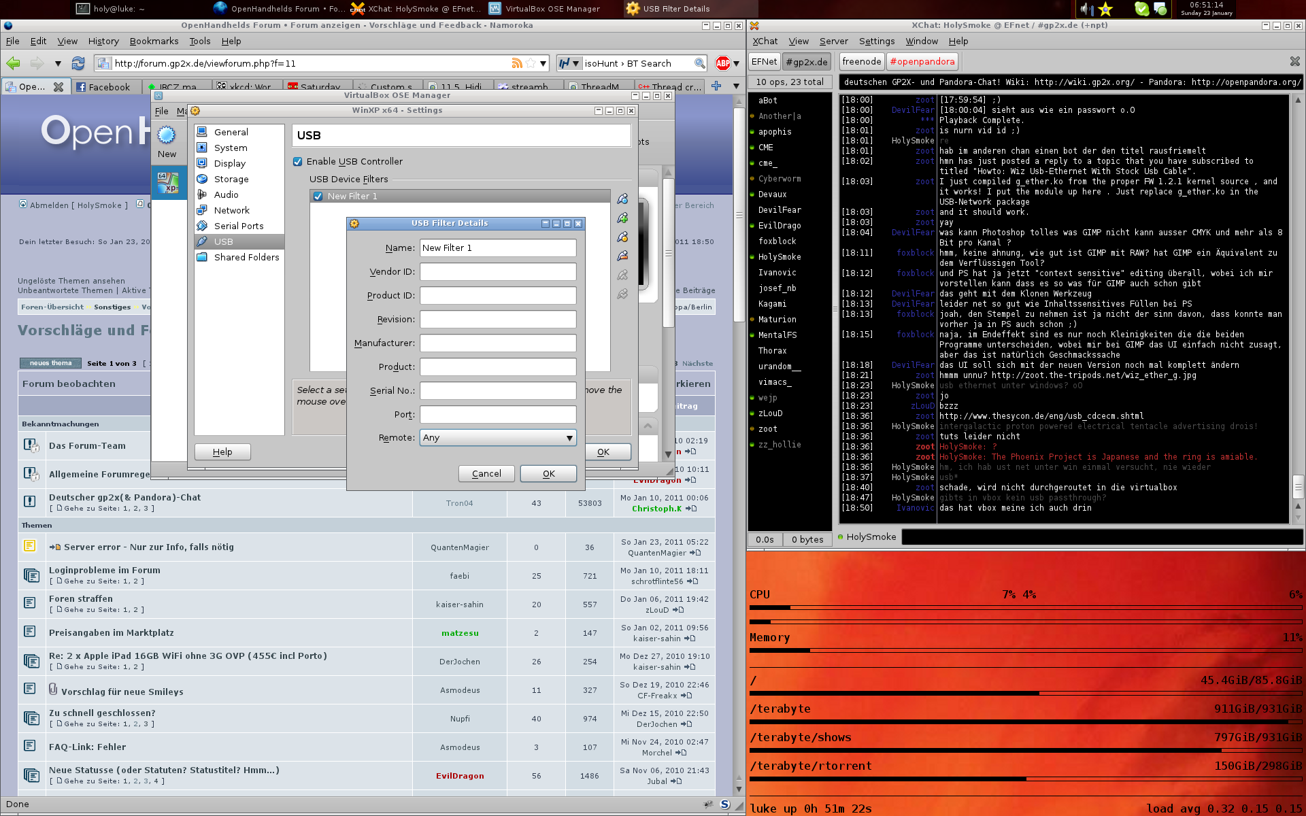The height and width of the screenshot is (816, 1306).
Task: Click the volume icon in system tray
Action: [x=1086, y=9]
